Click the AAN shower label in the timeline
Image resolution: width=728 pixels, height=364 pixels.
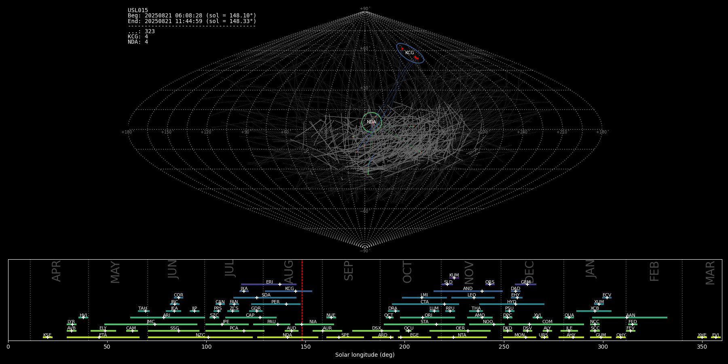(631, 315)
